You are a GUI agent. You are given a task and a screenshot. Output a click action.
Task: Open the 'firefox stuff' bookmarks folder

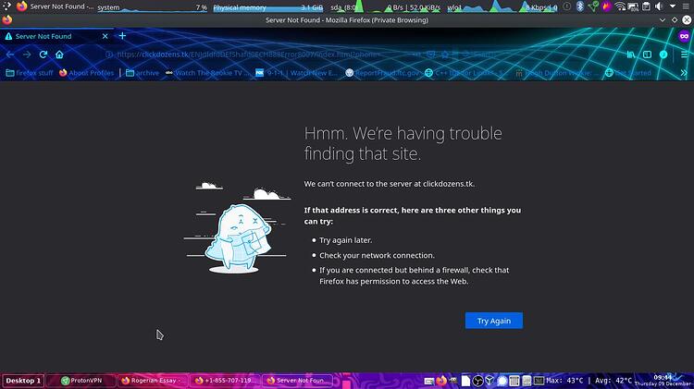30,73
